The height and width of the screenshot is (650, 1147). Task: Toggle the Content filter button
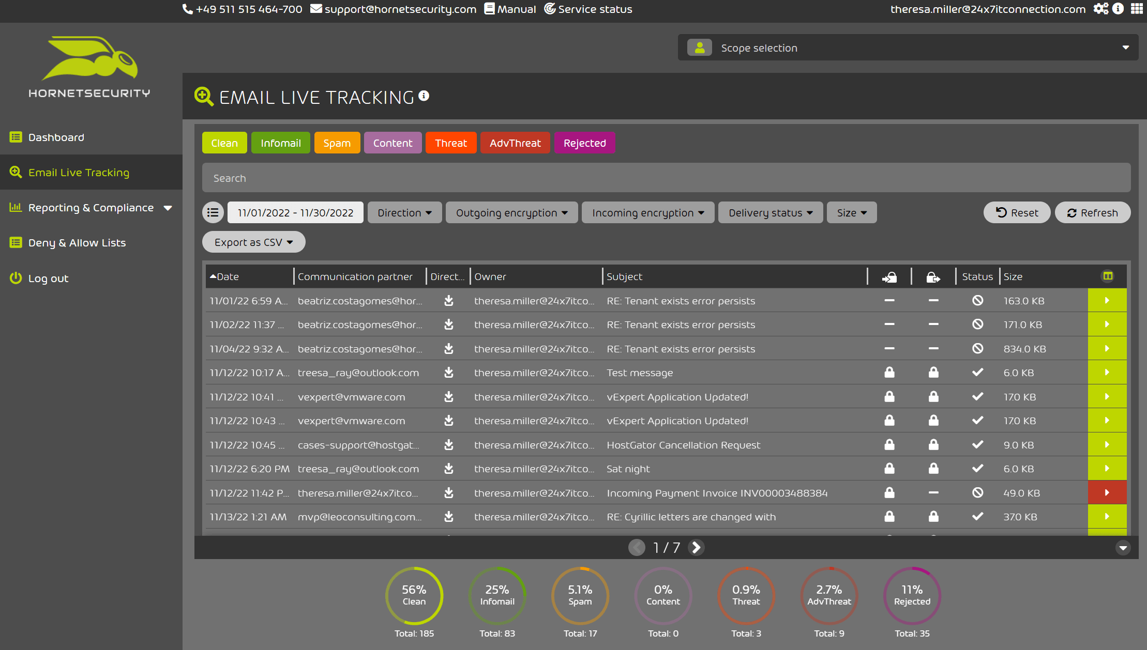[391, 143]
